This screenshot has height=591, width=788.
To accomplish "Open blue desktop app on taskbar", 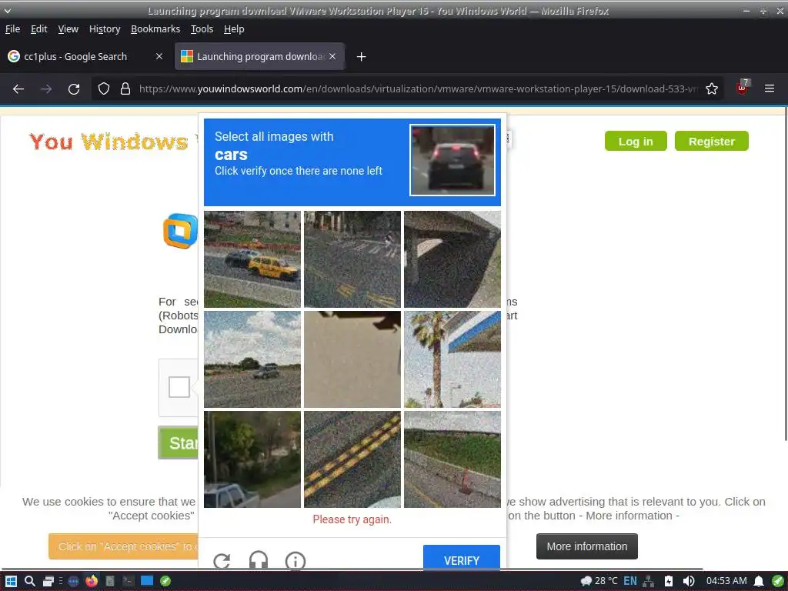I will [x=147, y=581].
